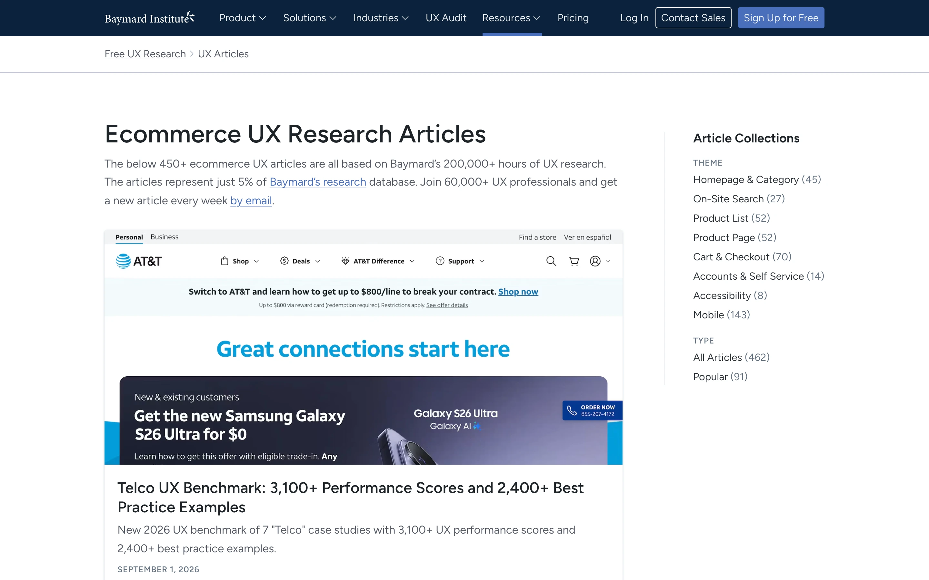Viewport: 929px width, 580px height.
Task: Click the Sign Up for Free button
Action: [781, 18]
